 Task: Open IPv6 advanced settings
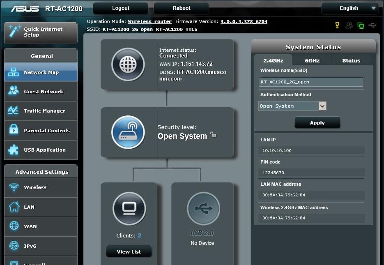click(41, 246)
